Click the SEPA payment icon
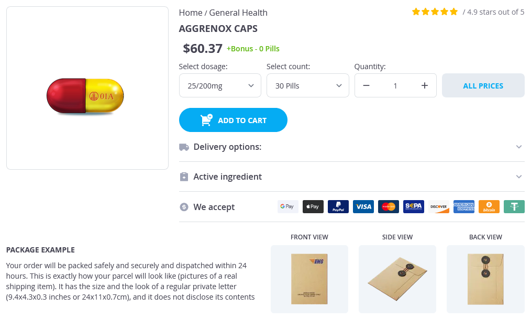This screenshot has height=319, width=531. 413,207
